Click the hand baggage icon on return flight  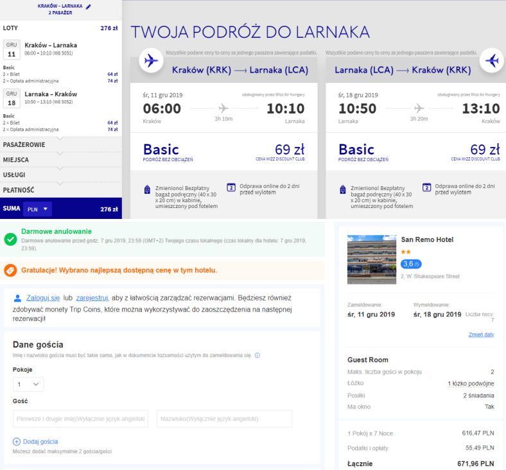pyautogui.click(x=343, y=189)
